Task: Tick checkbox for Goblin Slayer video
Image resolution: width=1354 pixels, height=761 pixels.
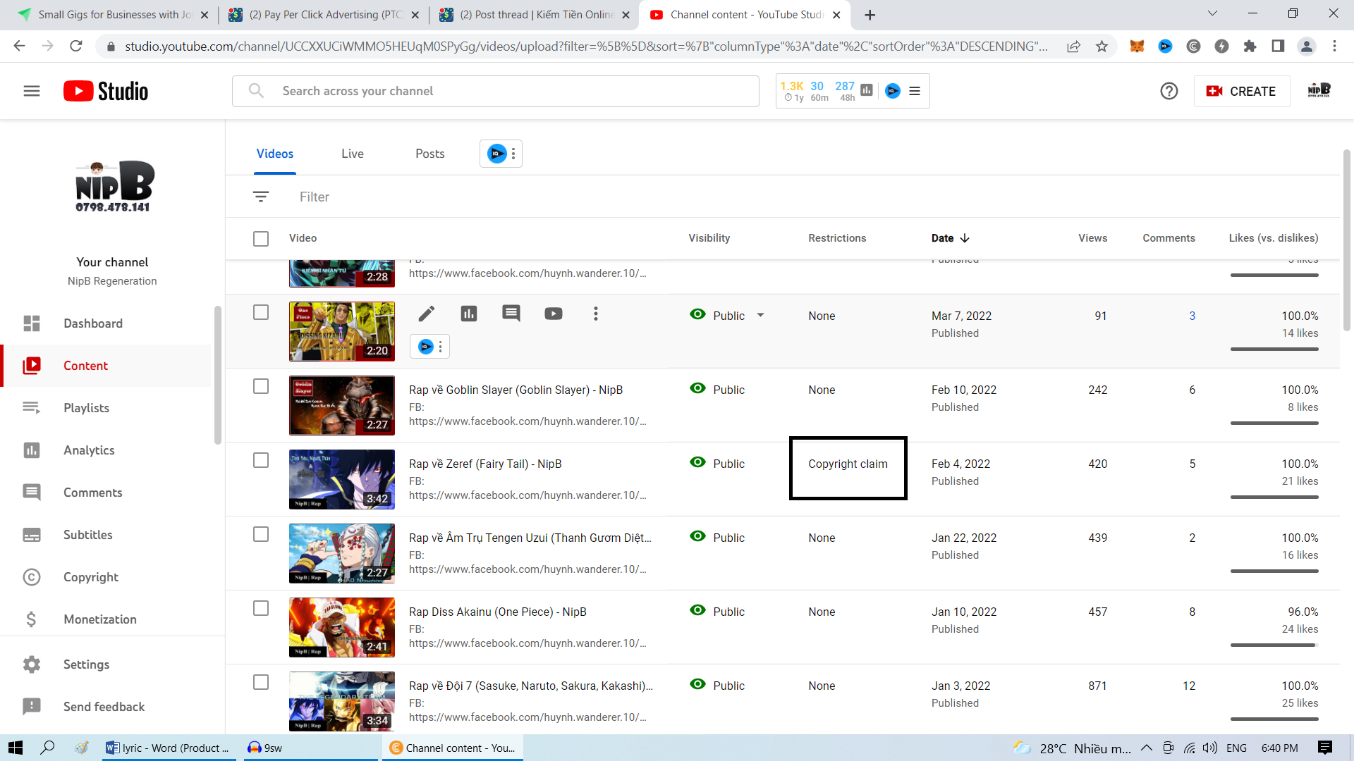Action: [x=261, y=386]
